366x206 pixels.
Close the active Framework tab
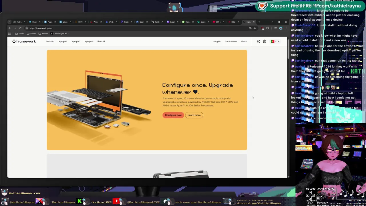point(254,22)
